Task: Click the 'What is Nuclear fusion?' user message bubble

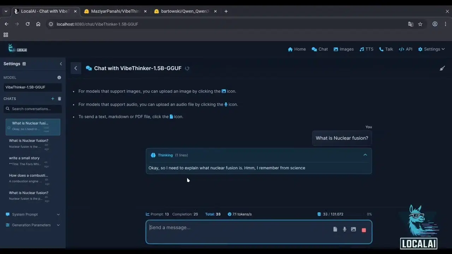Action: click(342, 138)
